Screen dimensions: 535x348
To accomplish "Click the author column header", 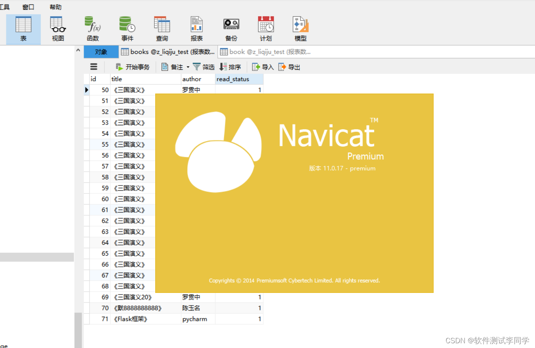I will coord(198,79).
